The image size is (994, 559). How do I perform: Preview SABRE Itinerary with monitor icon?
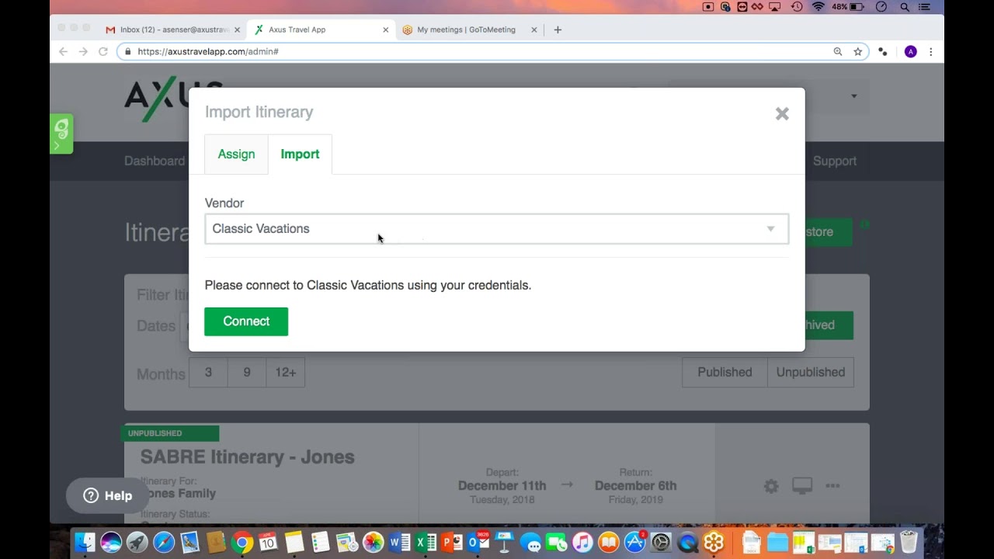(x=802, y=486)
